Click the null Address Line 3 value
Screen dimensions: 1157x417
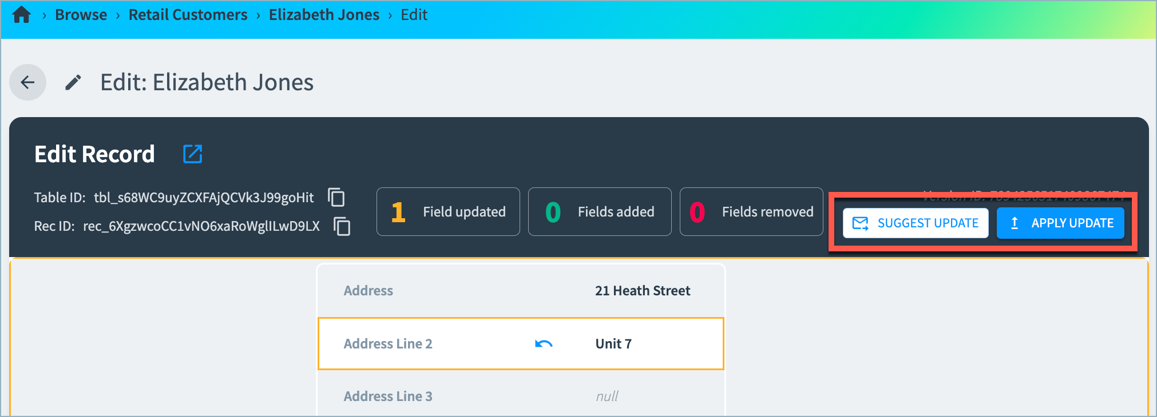click(x=607, y=396)
